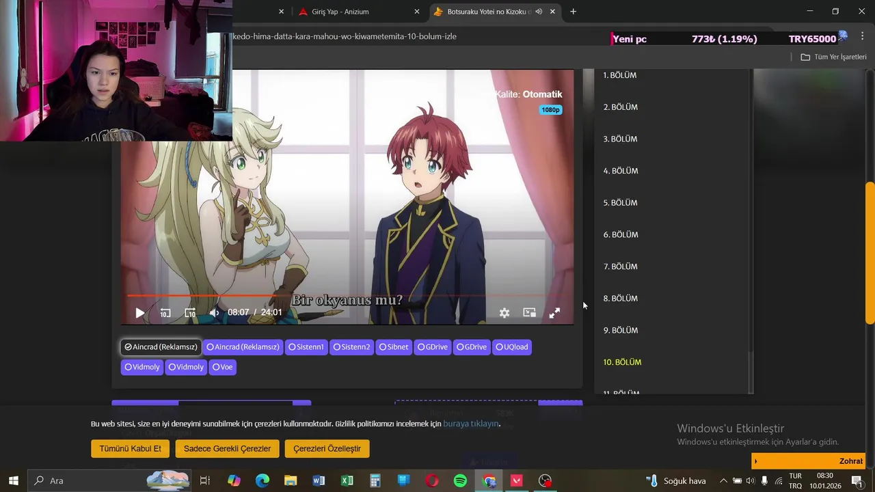Open the buraya tıklayın privacy link
This screenshot has height=492, width=875.
[x=471, y=424]
